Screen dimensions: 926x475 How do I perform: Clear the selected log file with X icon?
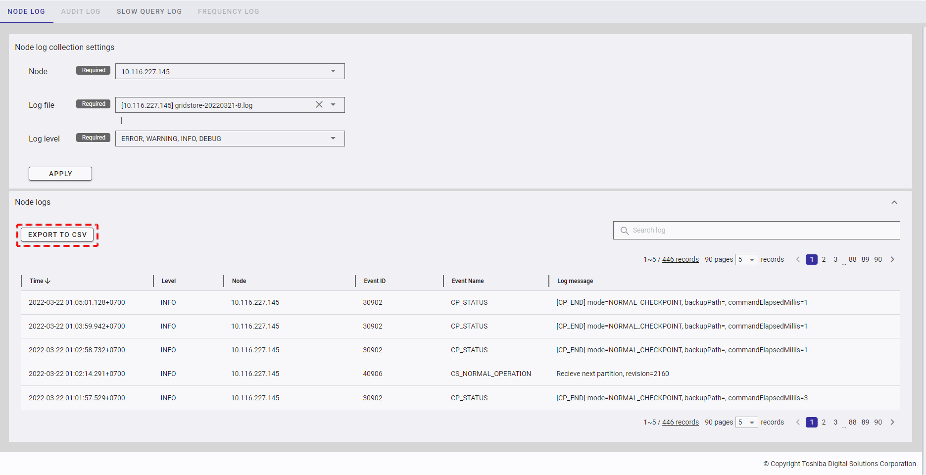click(x=319, y=104)
